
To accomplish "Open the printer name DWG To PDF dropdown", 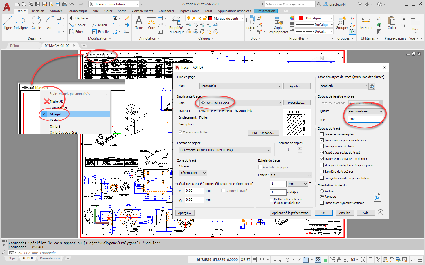I will [x=240, y=103].
